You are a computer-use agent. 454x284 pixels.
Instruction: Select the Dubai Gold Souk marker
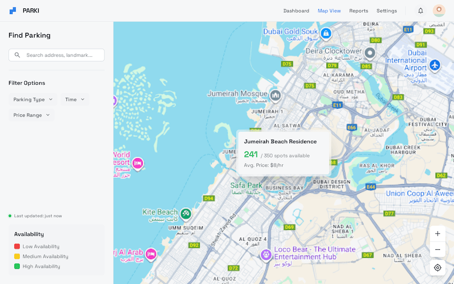coord(326,34)
